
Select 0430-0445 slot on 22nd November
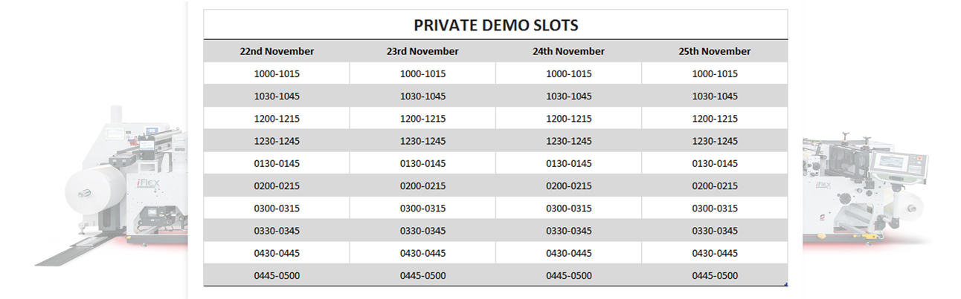277,253
